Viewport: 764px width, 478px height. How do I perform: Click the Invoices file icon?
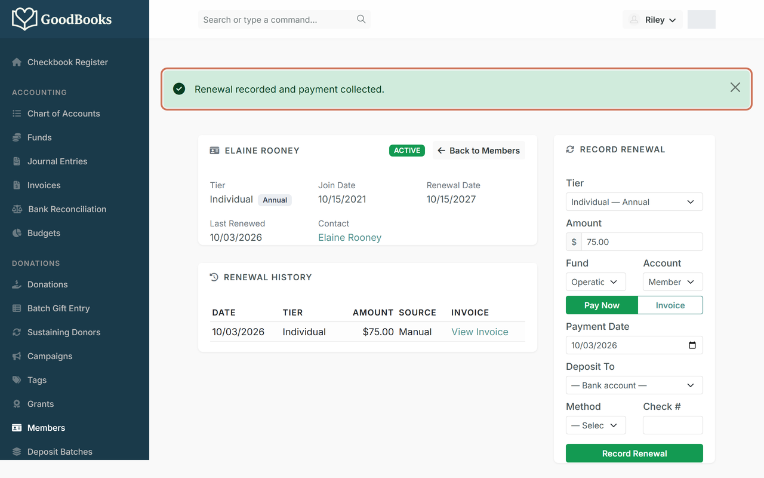tap(17, 185)
